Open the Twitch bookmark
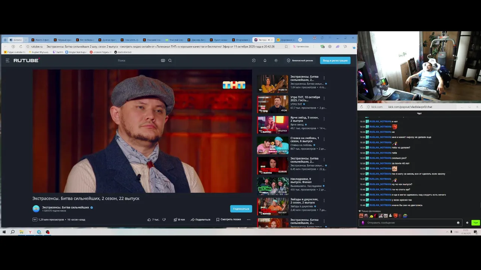 click(x=58, y=52)
